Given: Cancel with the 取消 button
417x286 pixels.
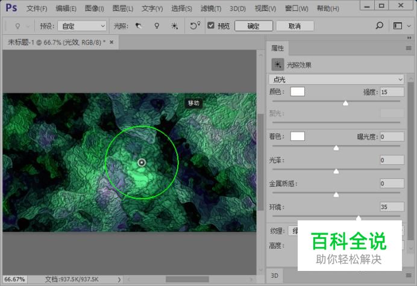Looking at the screenshot, I should 295,26.
